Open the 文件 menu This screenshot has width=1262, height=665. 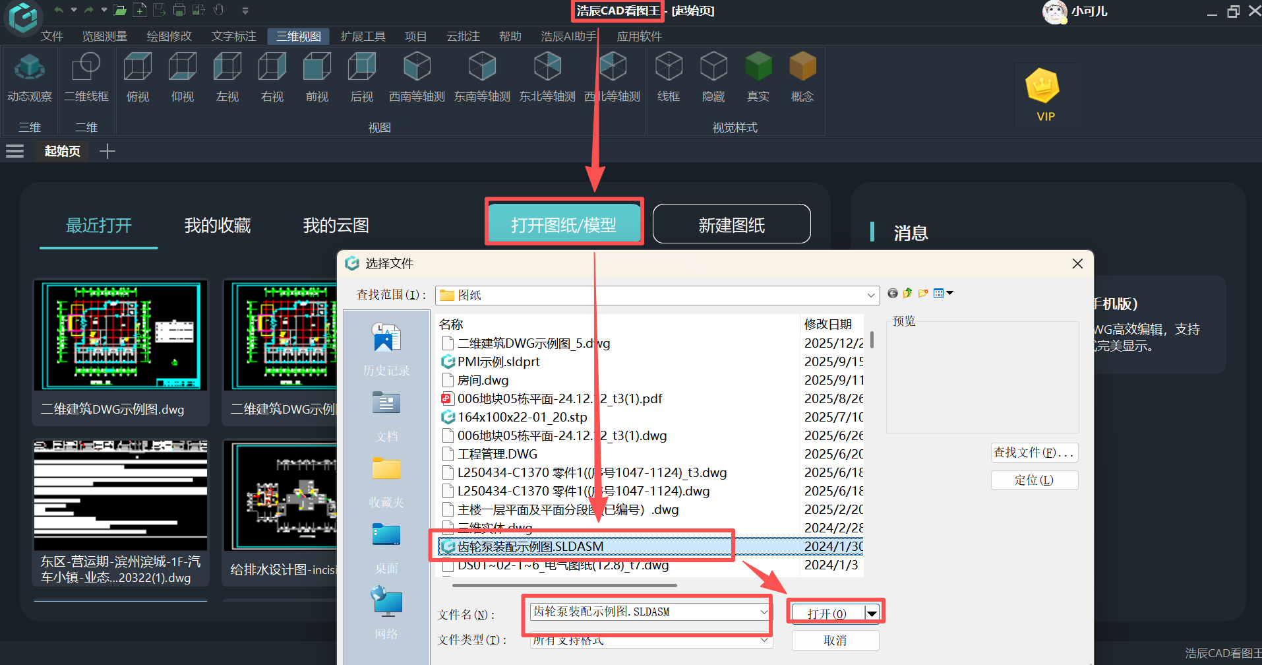point(52,36)
